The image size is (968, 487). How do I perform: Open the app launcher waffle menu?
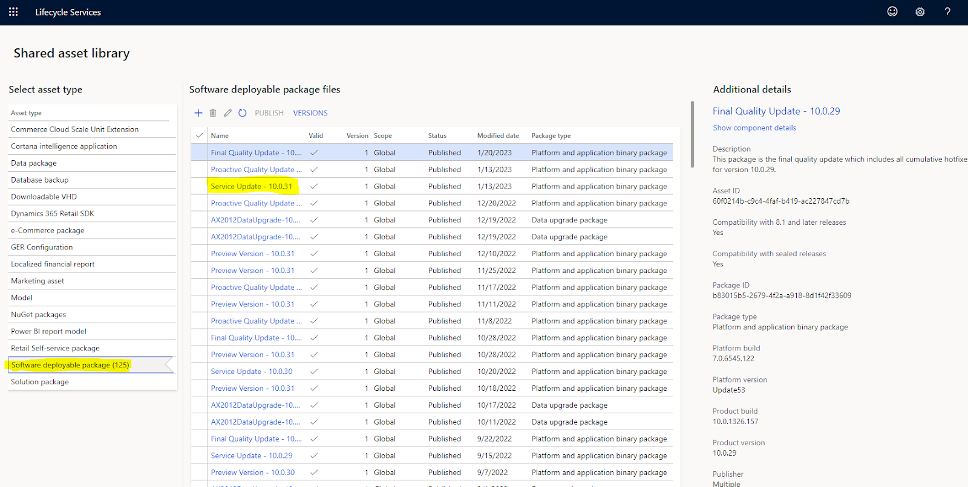point(13,12)
